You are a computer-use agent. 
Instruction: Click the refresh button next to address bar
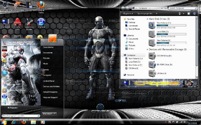[x=165, y=8]
